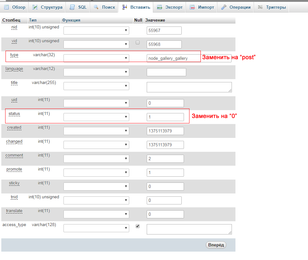Uncheck the Null checkbox for access_type
Viewport: 308px width, 260px height.
(x=138, y=226)
